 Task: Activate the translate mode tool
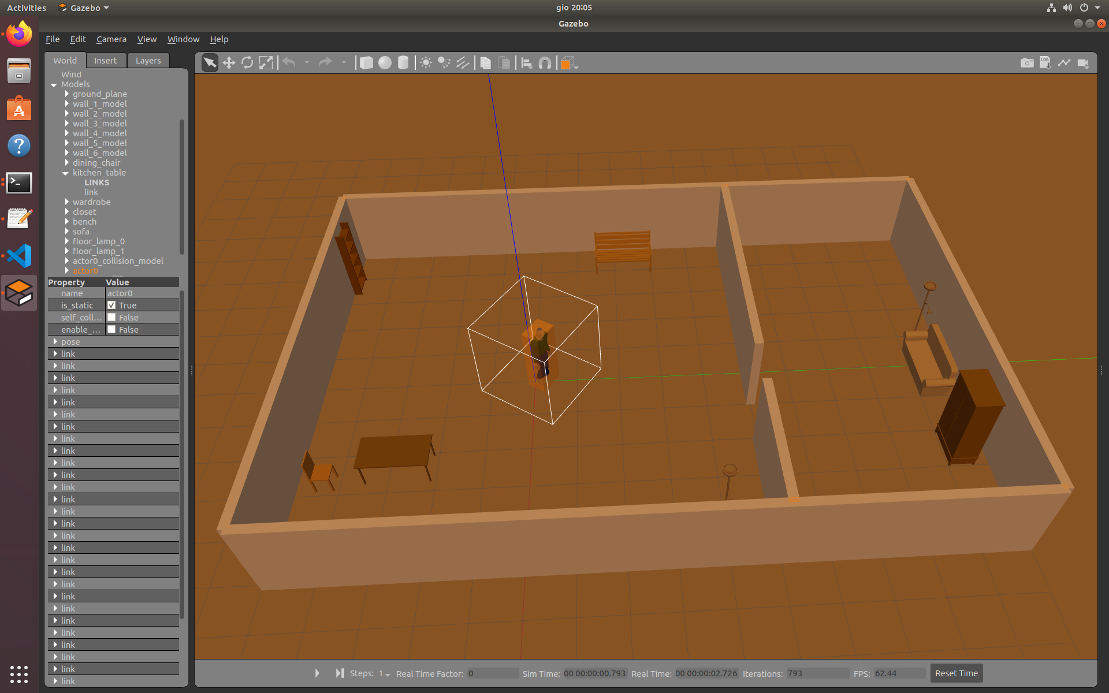pos(229,62)
